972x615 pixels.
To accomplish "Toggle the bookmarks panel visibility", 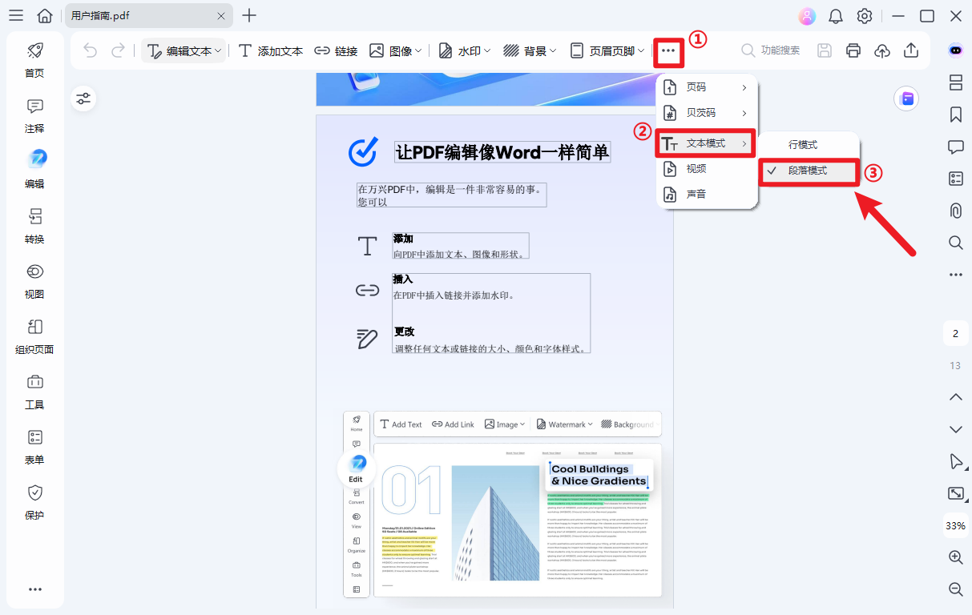I will [x=955, y=115].
